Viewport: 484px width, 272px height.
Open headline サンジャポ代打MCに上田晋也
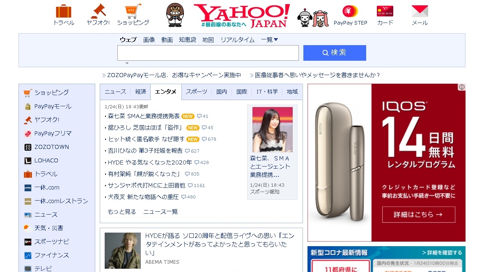147,185
